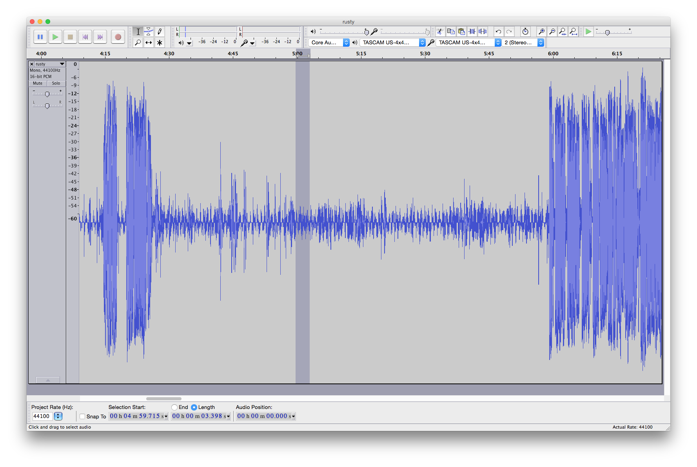Viewport: 697px width, 467px height.
Task: Click the Length time value field
Action: 199,416
